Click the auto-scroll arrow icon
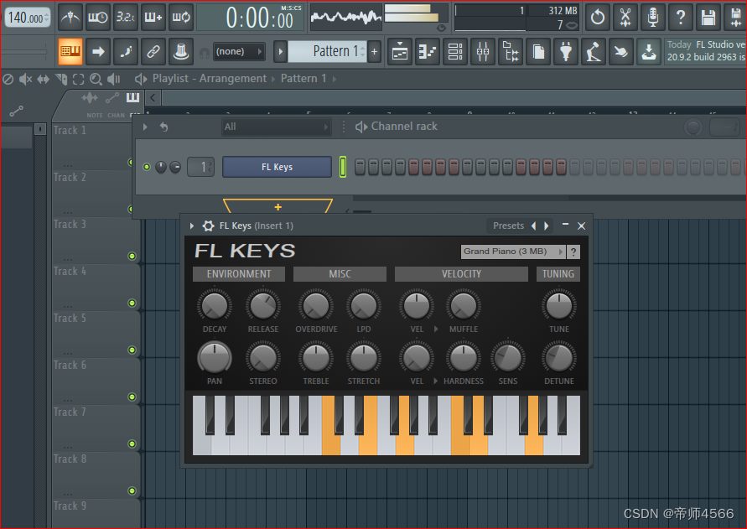 pos(98,51)
